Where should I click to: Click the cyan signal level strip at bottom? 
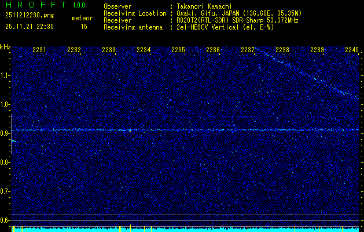tap(185, 229)
